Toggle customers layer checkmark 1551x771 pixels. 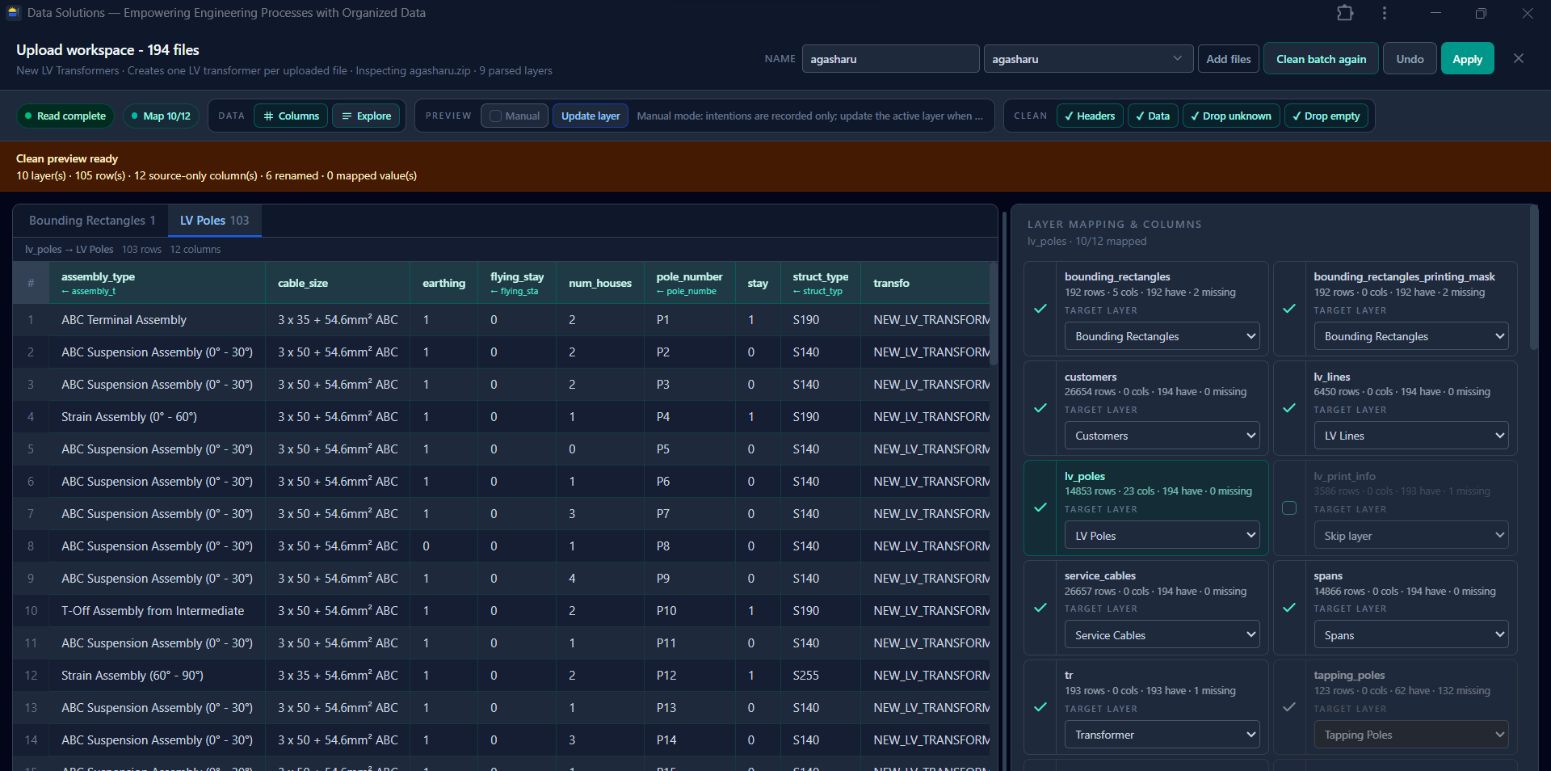click(x=1040, y=408)
